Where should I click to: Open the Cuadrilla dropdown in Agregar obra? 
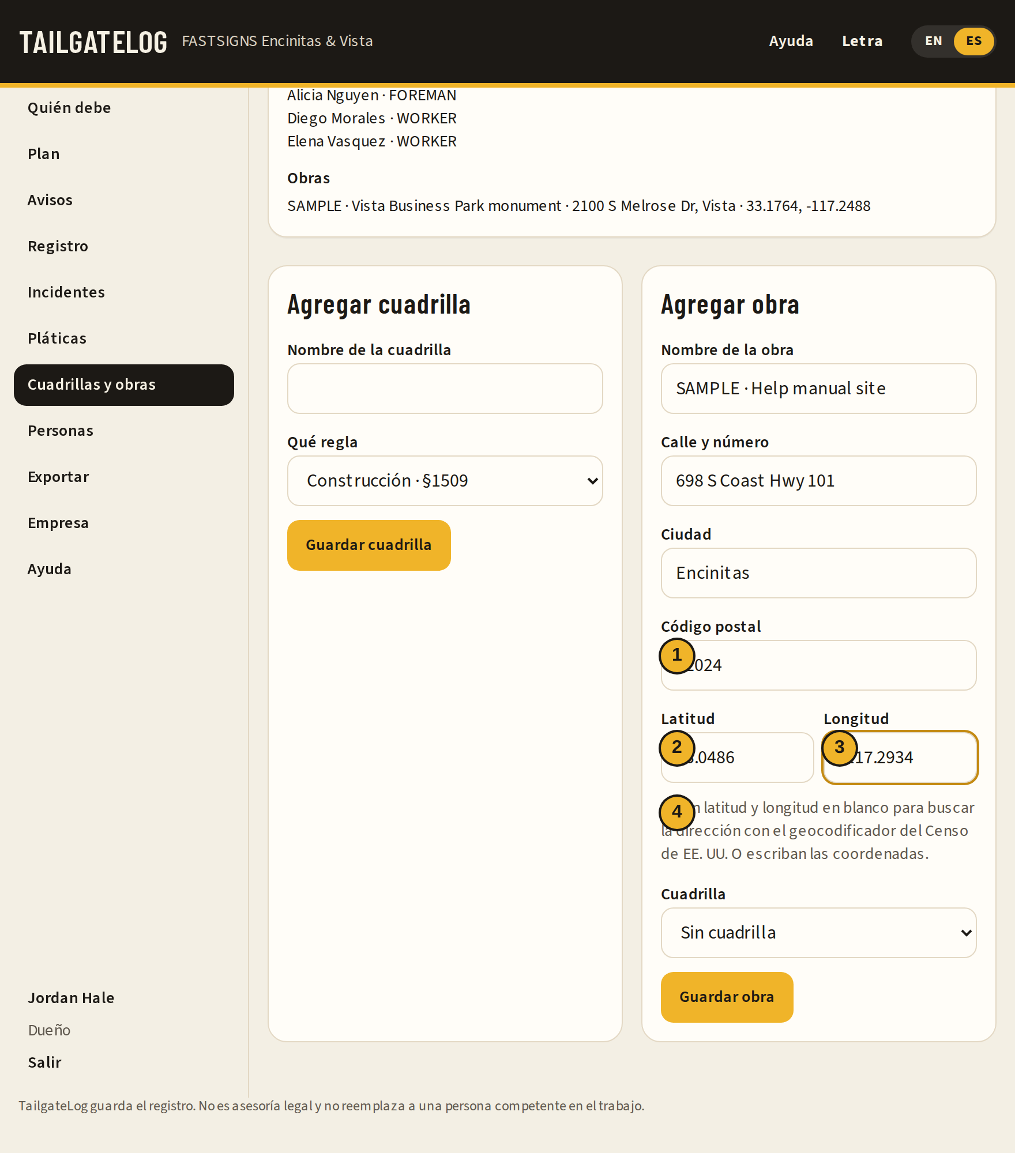pyautogui.click(x=819, y=933)
